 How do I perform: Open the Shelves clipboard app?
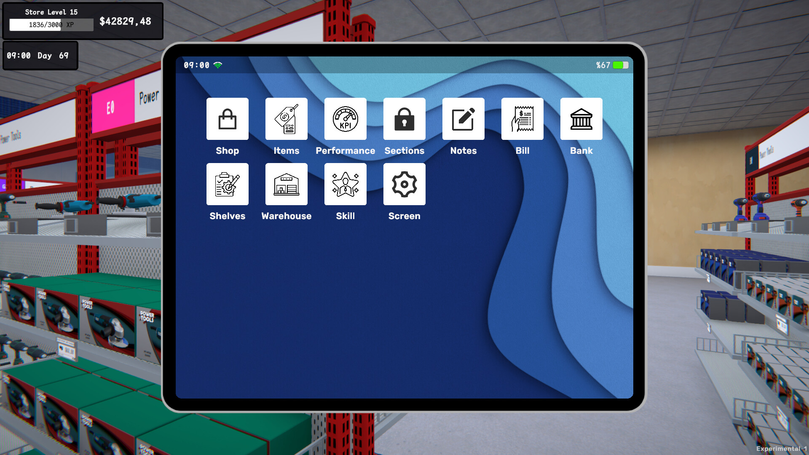tap(227, 184)
